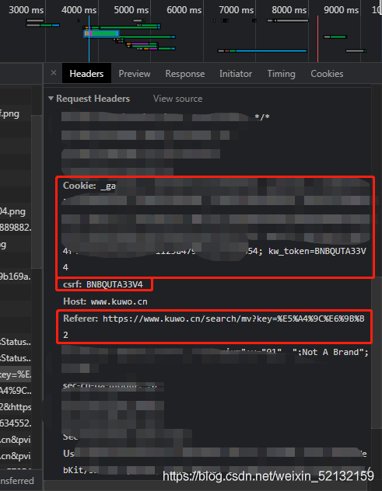Viewport: 382px width, 491px height.
Task: Close the request details panel
Action: [x=54, y=73]
